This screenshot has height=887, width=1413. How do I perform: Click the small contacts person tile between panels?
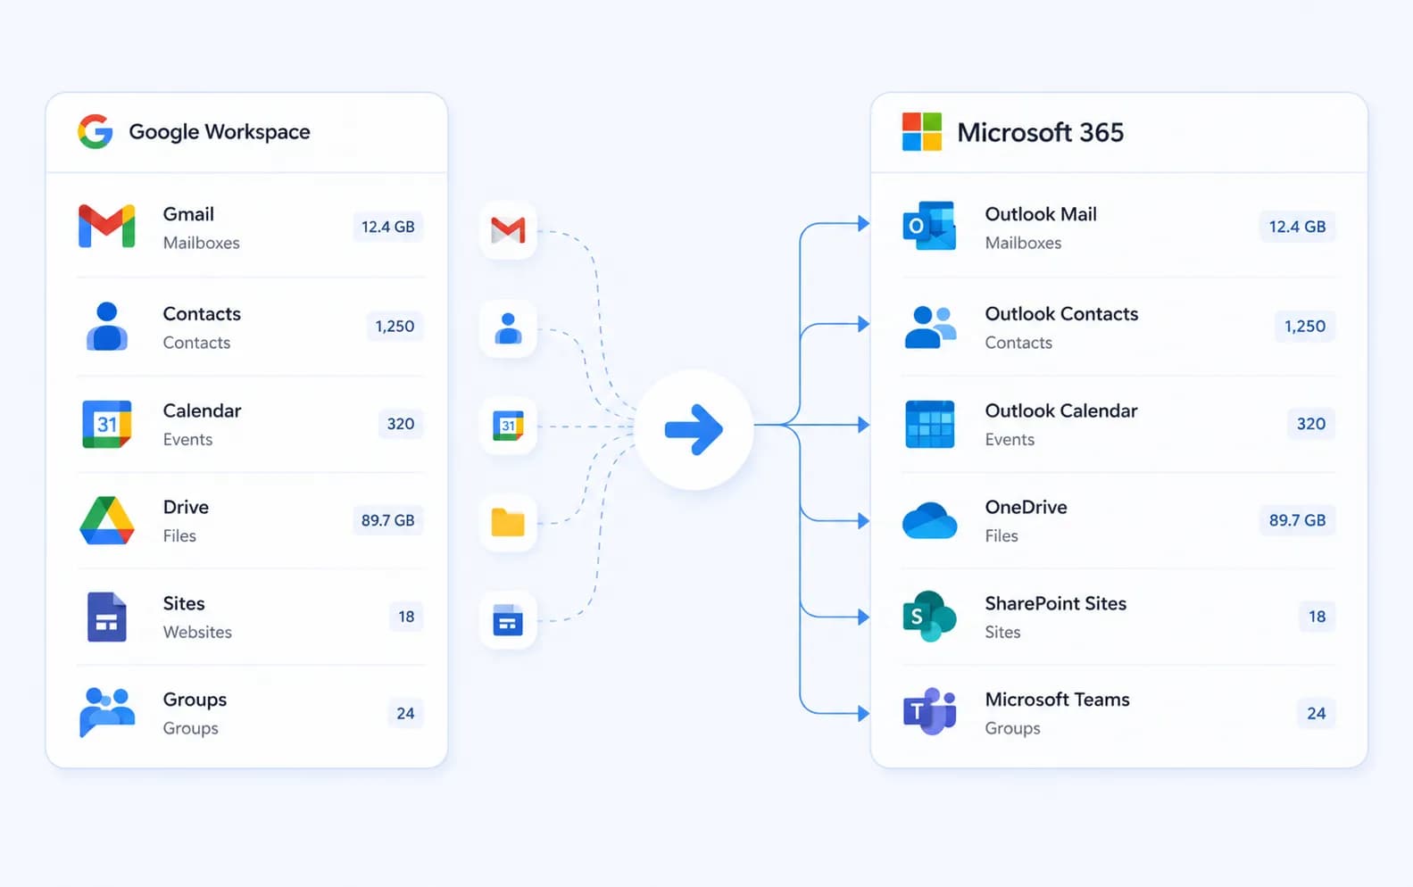pos(508,328)
